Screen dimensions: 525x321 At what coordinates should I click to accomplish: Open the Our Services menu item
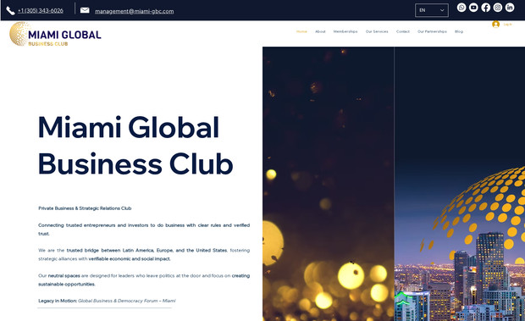pyautogui.click(x=377, y=31)
